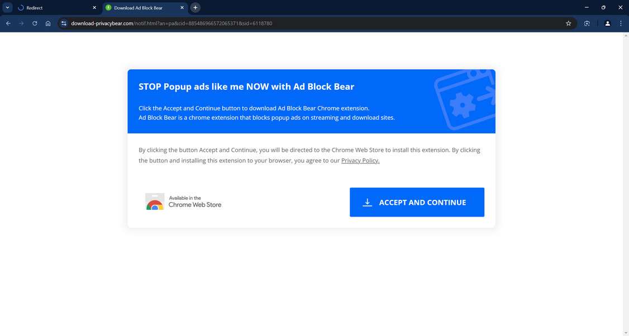Click the Accept and Continue button
The width and height of the screenshot is (629, 336).
417,202
